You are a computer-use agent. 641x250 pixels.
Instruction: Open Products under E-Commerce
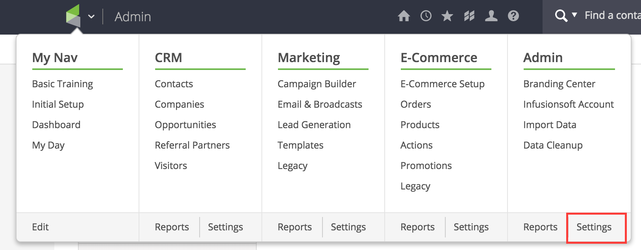click(x=420, y=125)
